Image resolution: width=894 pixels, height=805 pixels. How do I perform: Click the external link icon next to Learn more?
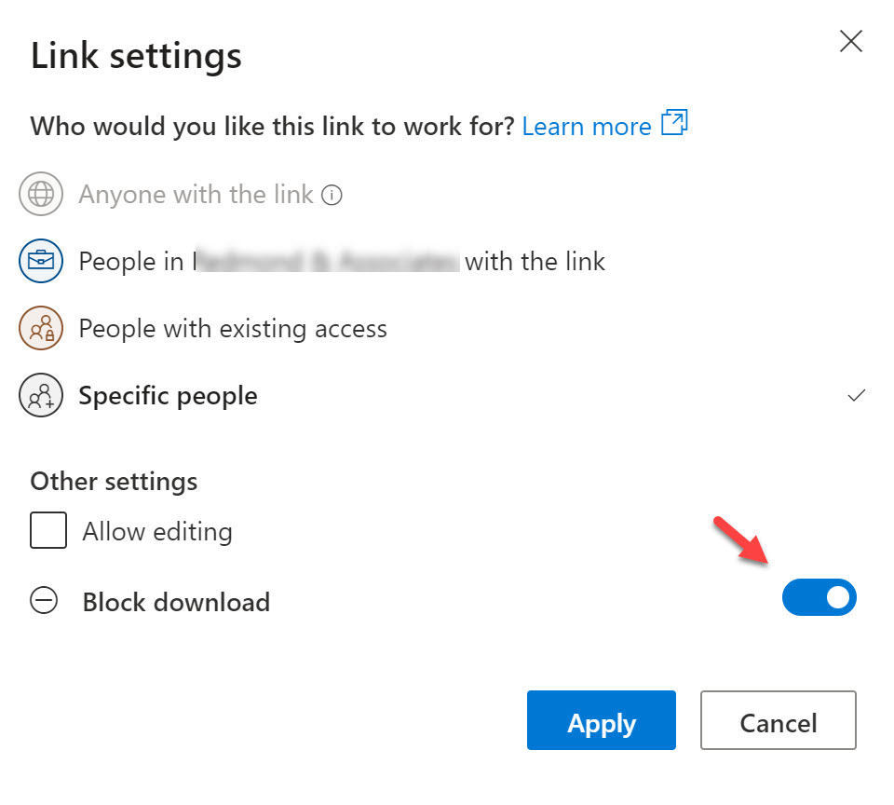[x=674, y=124]
